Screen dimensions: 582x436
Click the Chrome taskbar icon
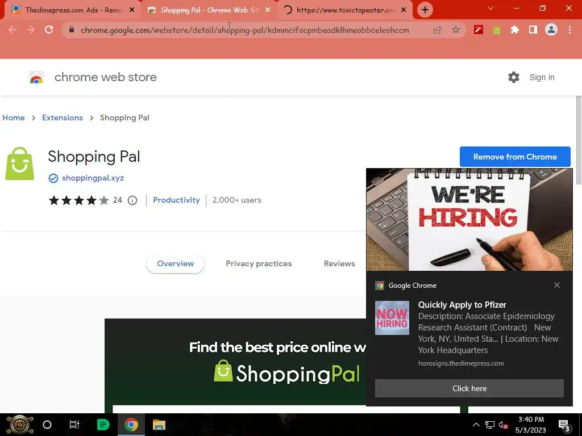coord(131,425)
